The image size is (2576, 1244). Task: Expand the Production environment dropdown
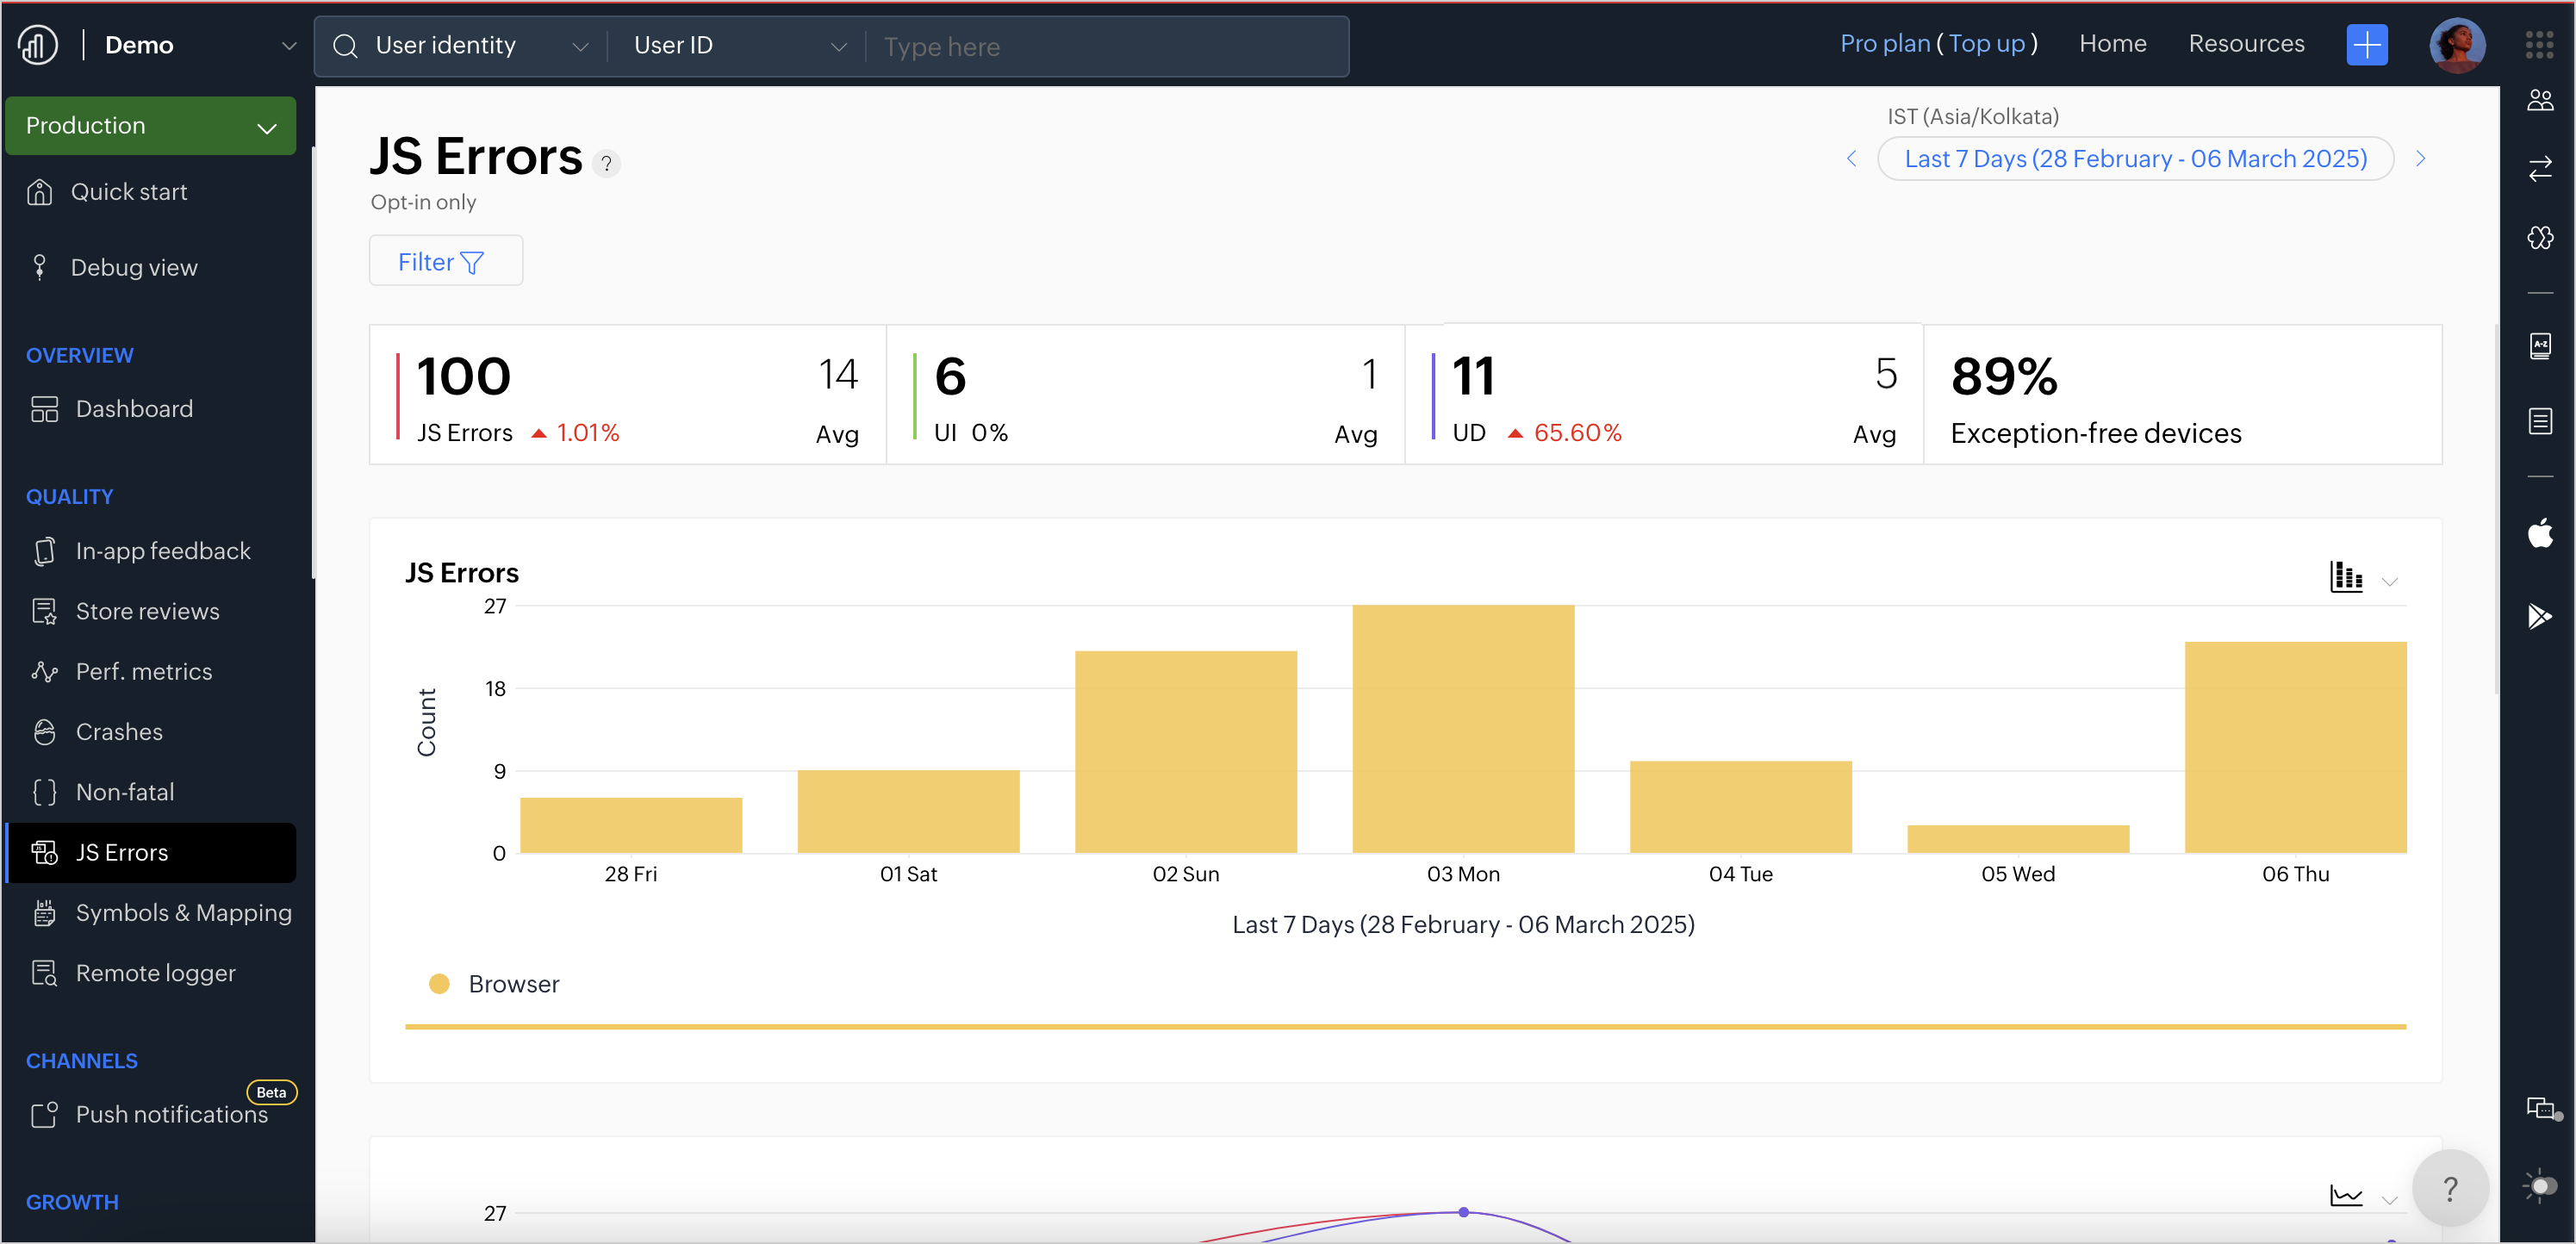(150, 126)
